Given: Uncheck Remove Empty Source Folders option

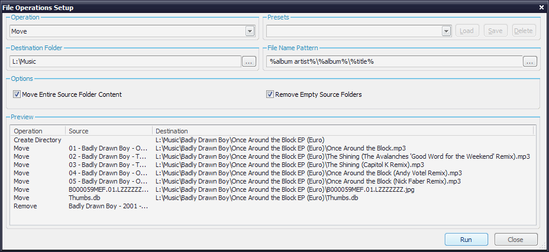Looking at the screenshot, I should point(270,94).
